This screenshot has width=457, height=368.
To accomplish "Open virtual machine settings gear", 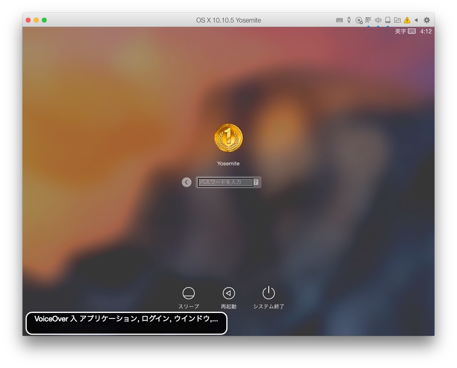I will tap(427, 20).
